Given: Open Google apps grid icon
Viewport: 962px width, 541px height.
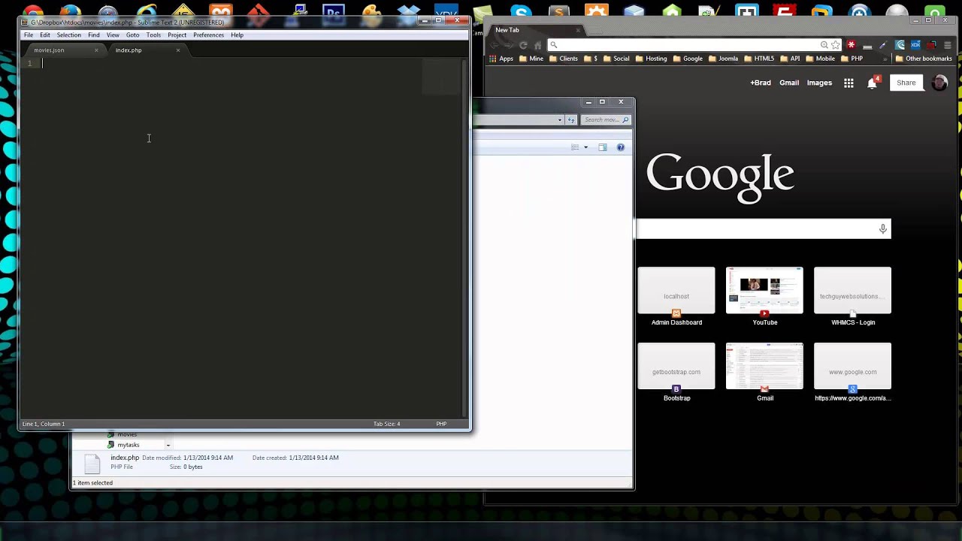Looking at the screenshot, I should click(x=849, y=83).
